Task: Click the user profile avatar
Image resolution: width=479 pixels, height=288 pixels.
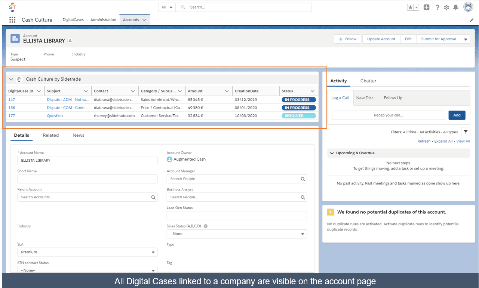Action: point(469,7)
